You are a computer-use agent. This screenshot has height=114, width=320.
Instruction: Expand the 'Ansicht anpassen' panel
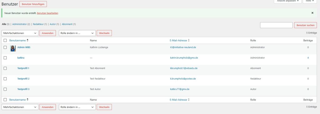287,1
